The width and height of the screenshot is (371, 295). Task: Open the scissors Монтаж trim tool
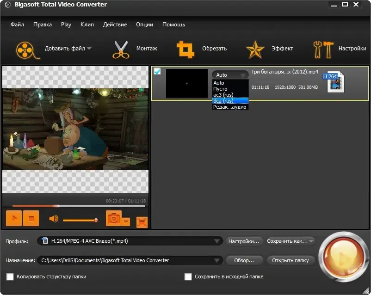(x=121, y=49)
